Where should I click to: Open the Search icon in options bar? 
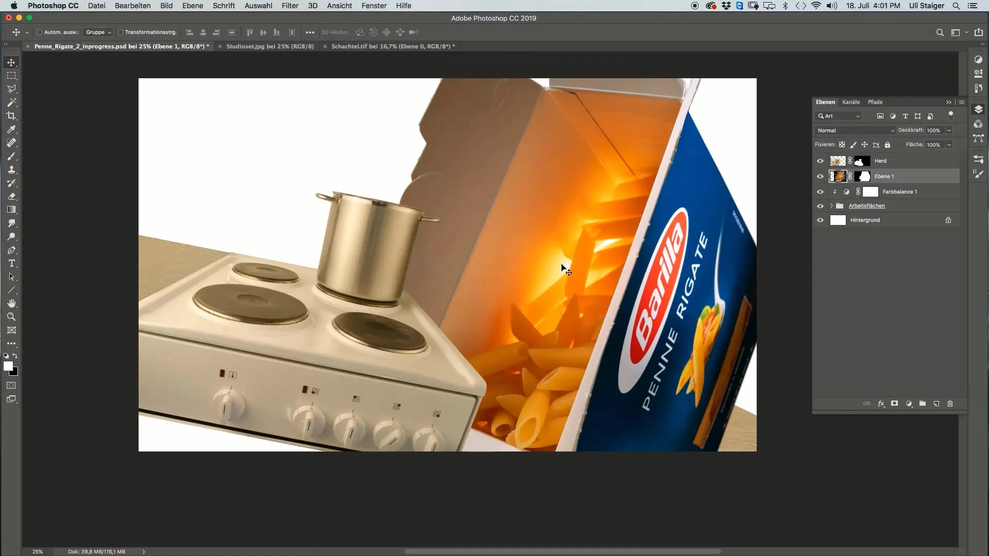pyautogui.click(x=940, y=32)
